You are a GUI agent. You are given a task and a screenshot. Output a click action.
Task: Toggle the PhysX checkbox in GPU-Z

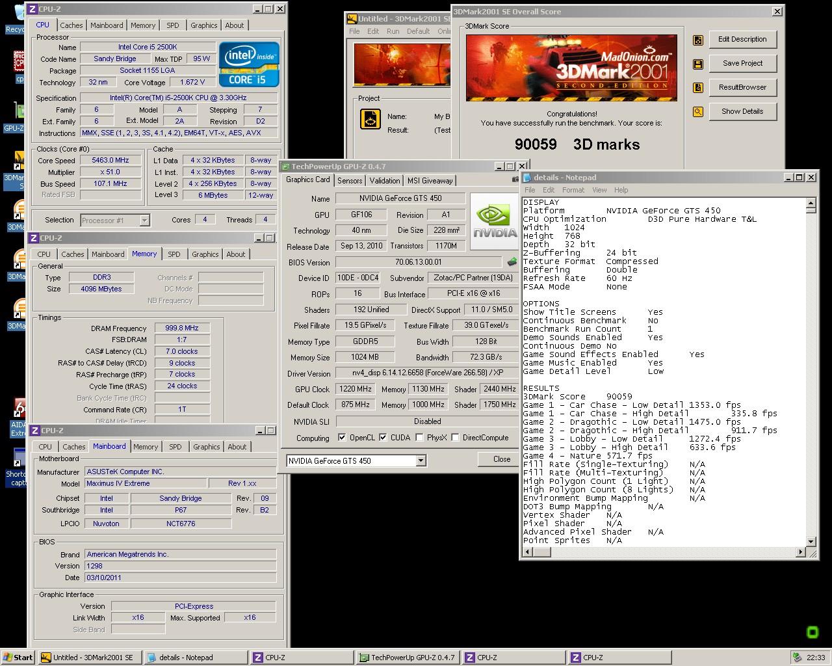(419, 438)
